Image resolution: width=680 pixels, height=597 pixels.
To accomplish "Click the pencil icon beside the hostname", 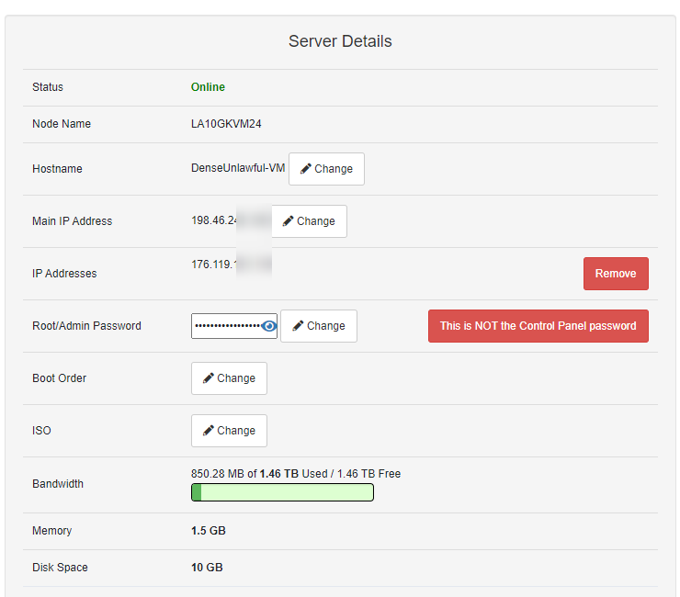I will click(x=306, y=169).
